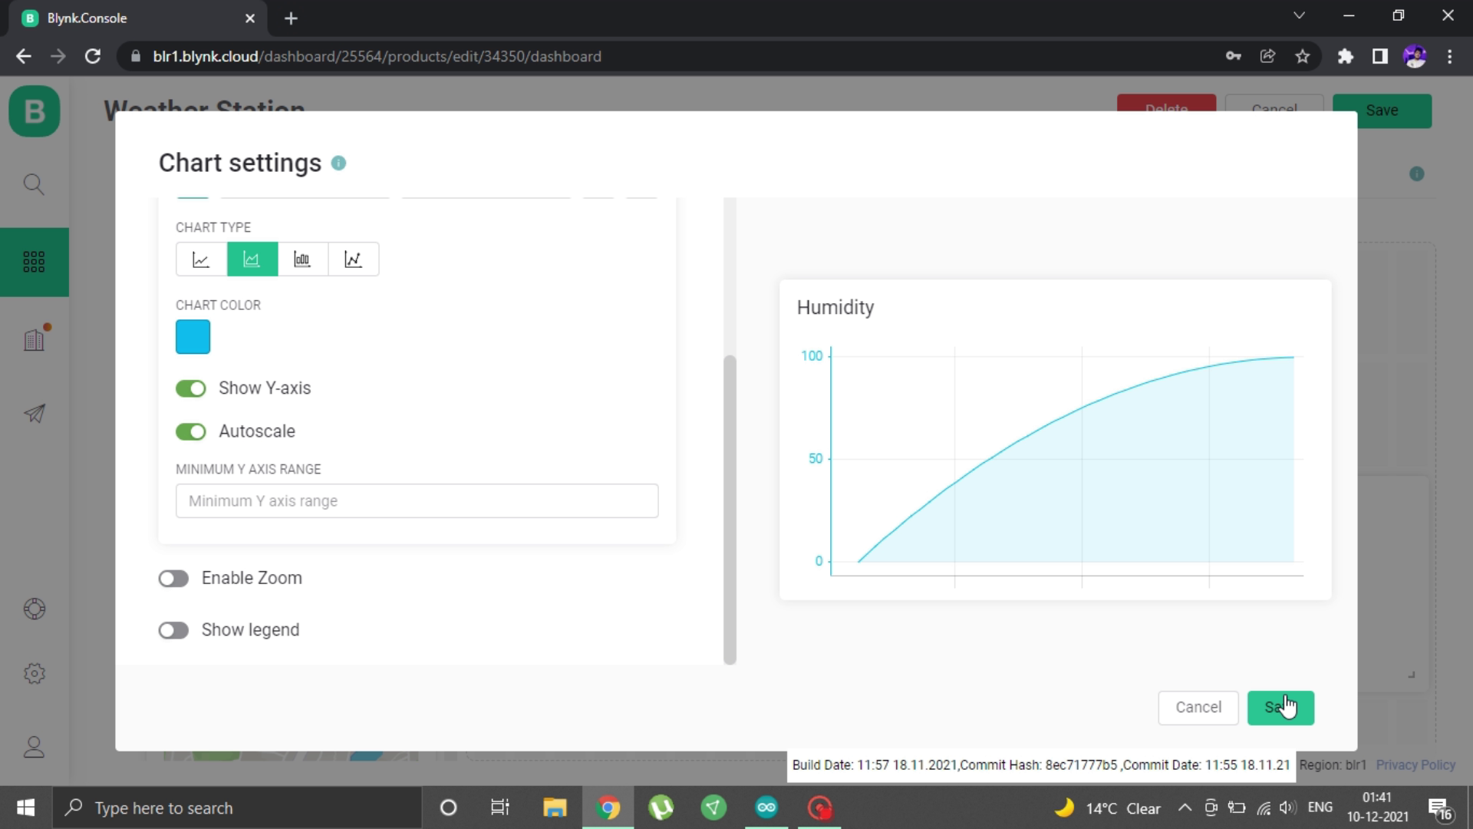
Task: Click the search icon in sidebar
Action: click(x=35, y=183)
